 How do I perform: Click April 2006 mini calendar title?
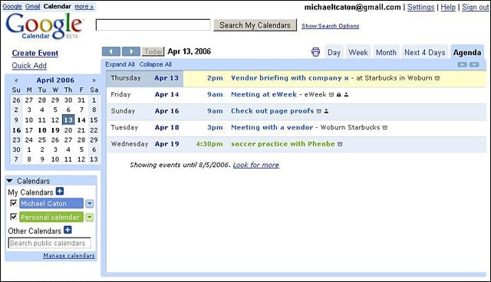point(55,80)
